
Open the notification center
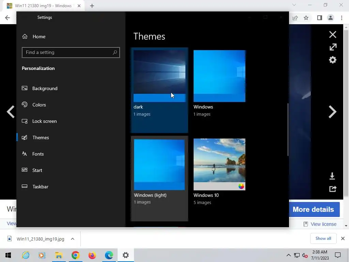click(x=338, y=255)
